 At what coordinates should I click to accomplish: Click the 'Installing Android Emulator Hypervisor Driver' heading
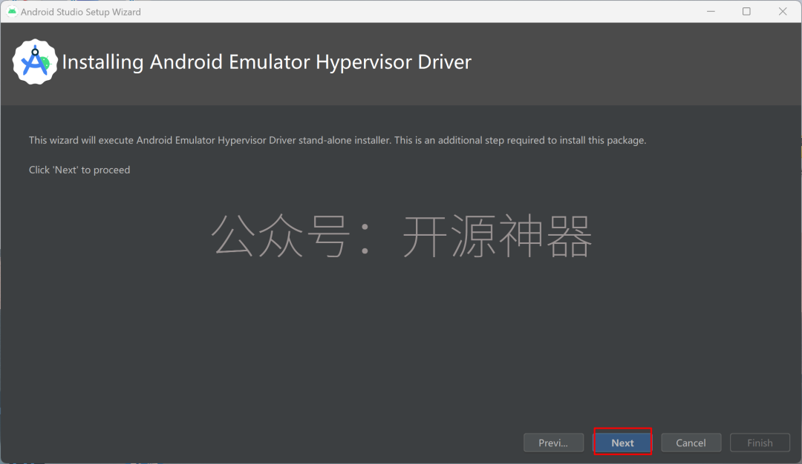267,62
